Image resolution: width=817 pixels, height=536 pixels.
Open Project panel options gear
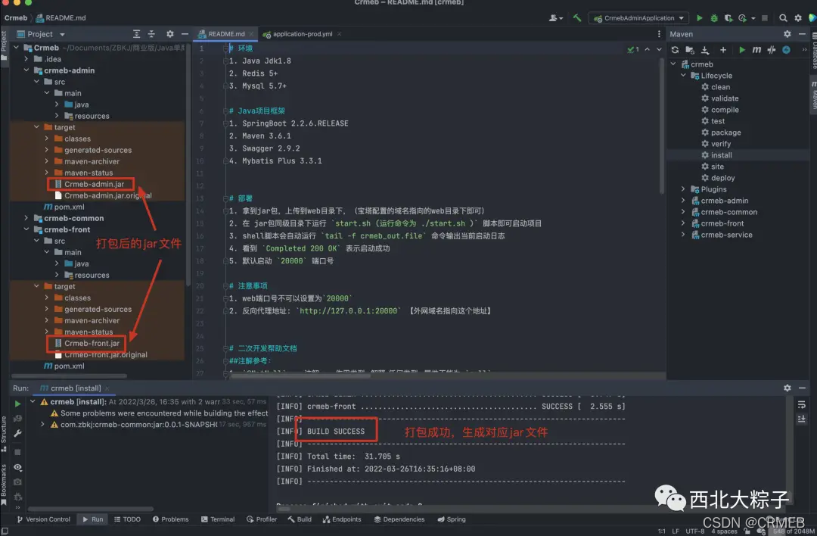tap(170, 34)
